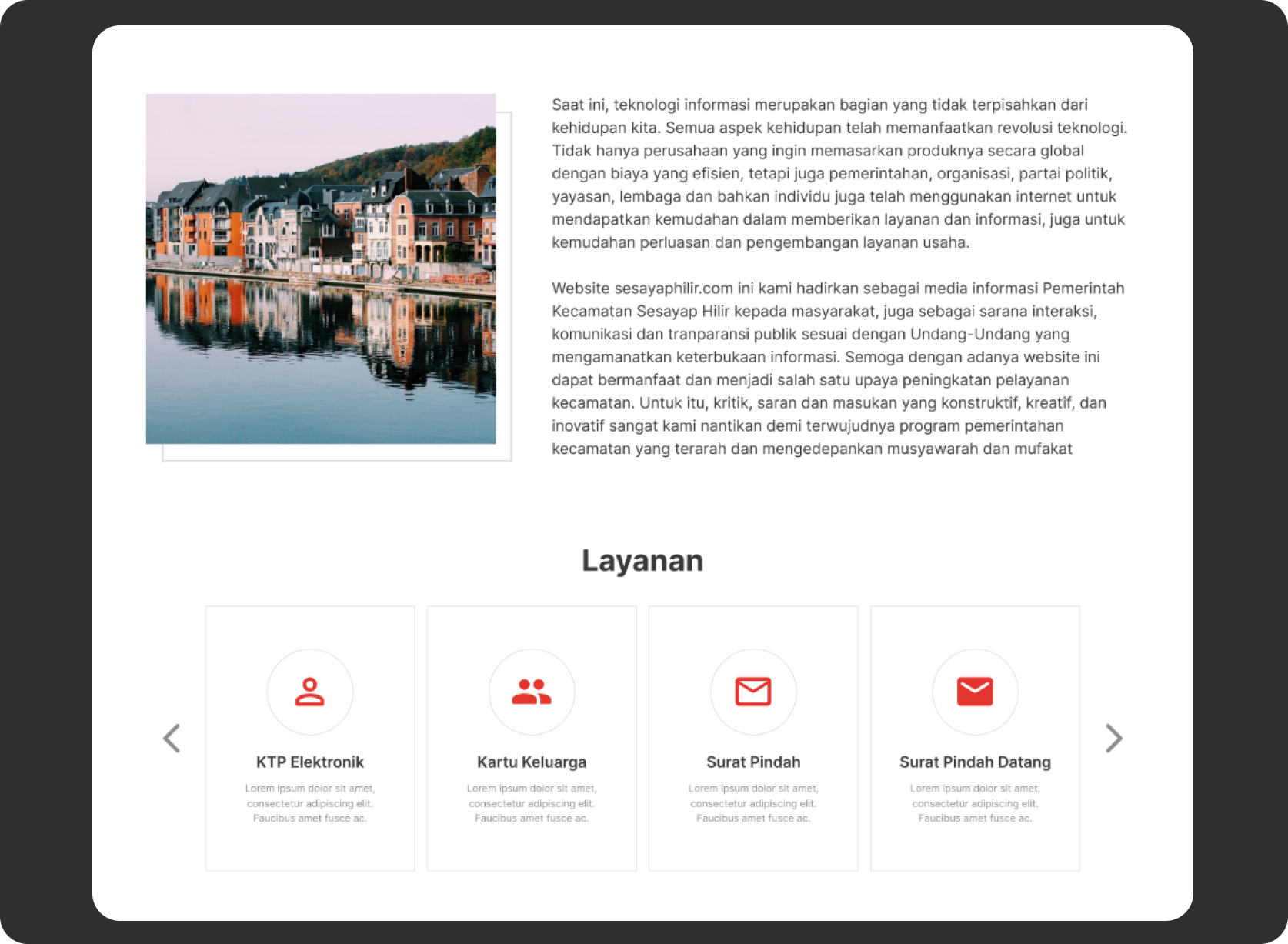
Task: Click the lorem ipsum text under Kartu Keluarga
Action: (532, 803)
